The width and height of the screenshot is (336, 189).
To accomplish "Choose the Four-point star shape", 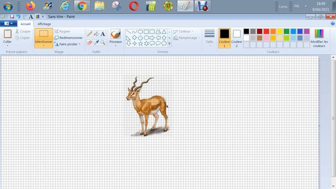I will [x=134, y=44].
